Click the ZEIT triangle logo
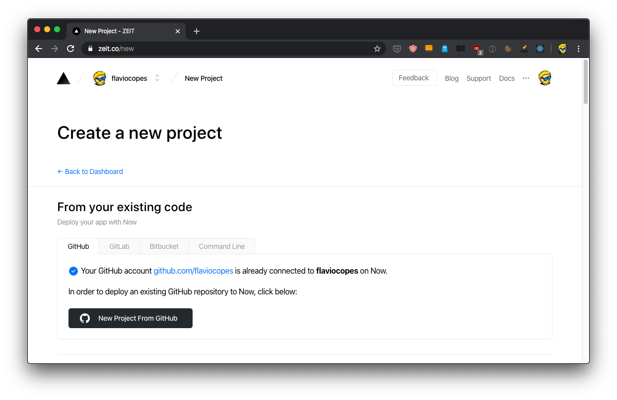Screen dimensions: 617x400 click(x=64, y=78)
